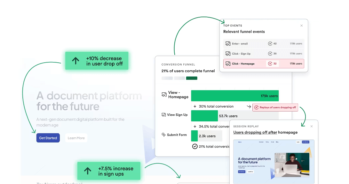Click the 179k users funnel bar
Viewport: 349px width, 184px height.
click(x=235, y=96)
